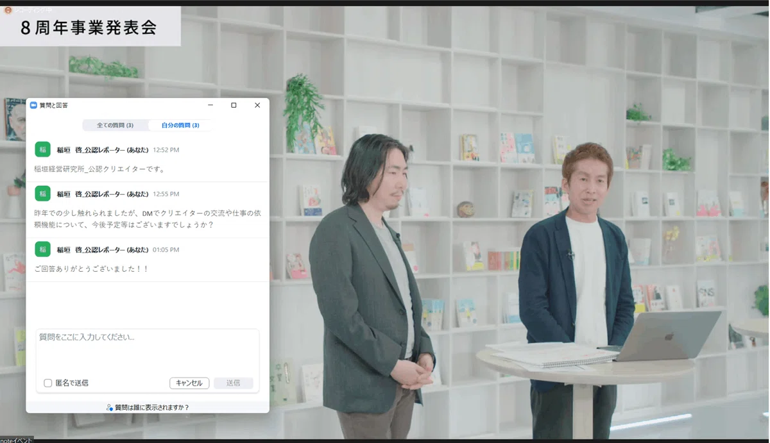770x443 pixels.
Task: Minimize the 質問と回答 window
Action: (210, 105)
